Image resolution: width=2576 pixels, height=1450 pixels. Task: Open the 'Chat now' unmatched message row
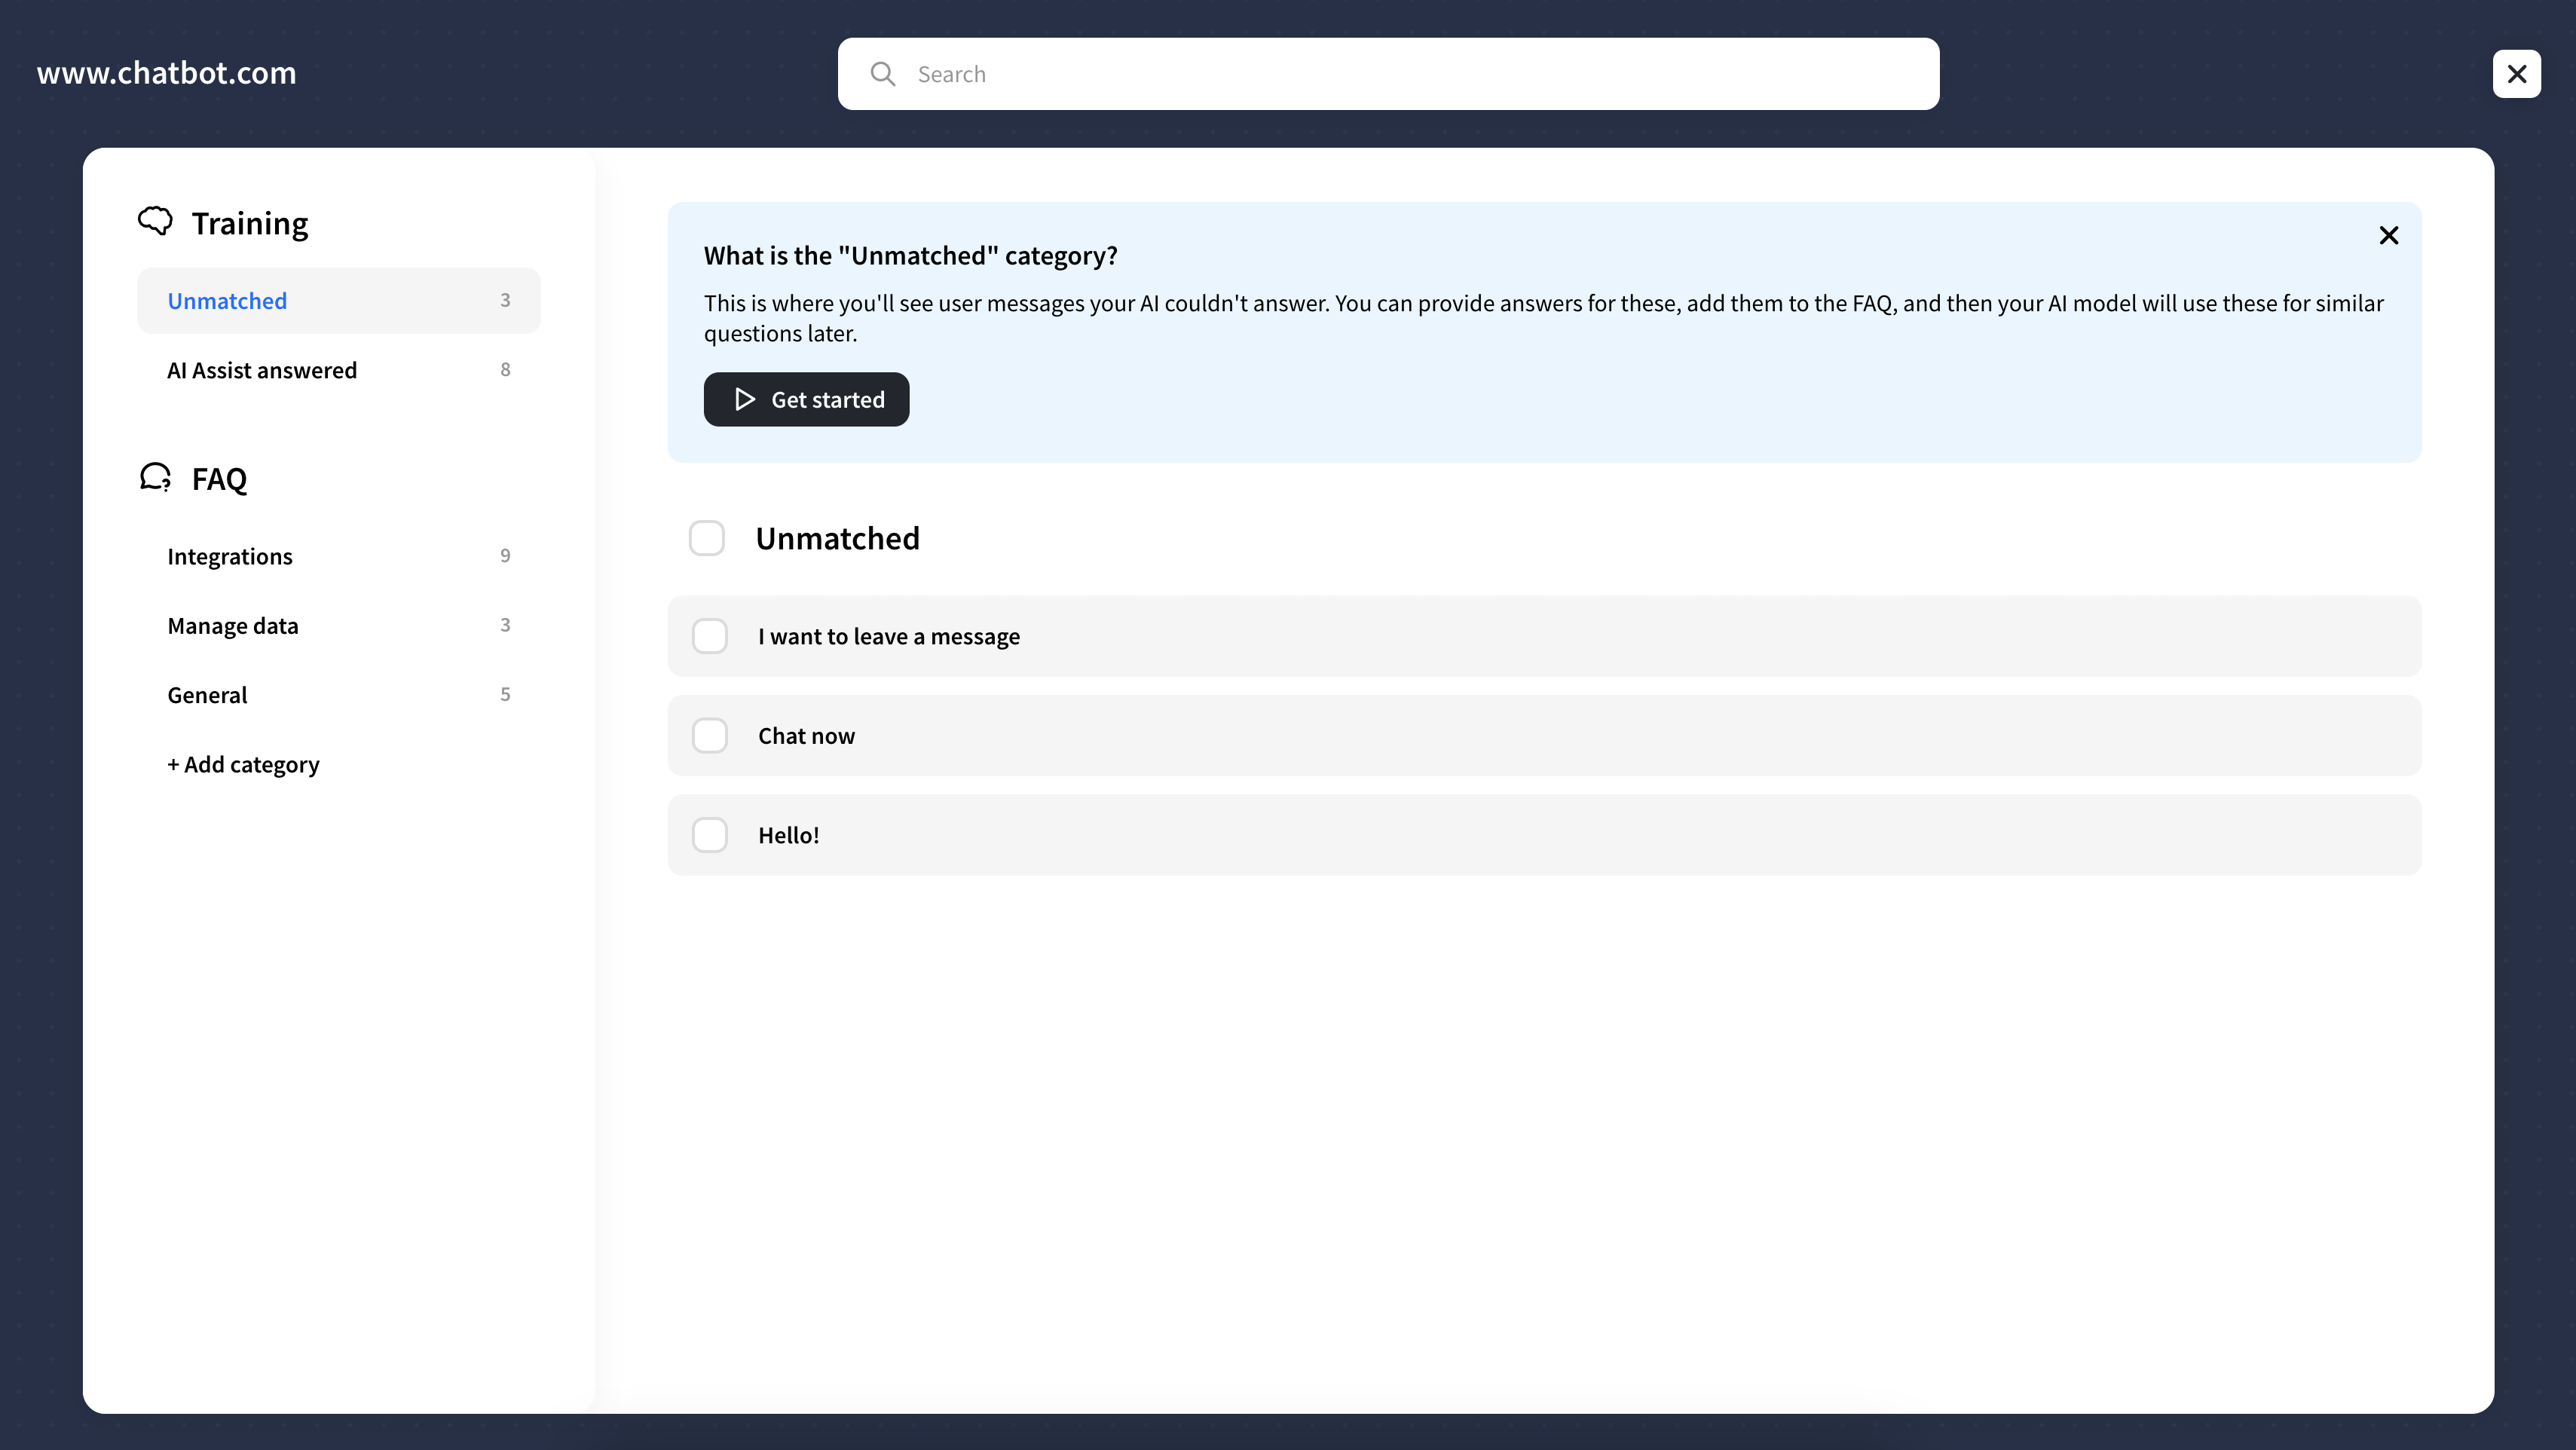[1544, 735]
